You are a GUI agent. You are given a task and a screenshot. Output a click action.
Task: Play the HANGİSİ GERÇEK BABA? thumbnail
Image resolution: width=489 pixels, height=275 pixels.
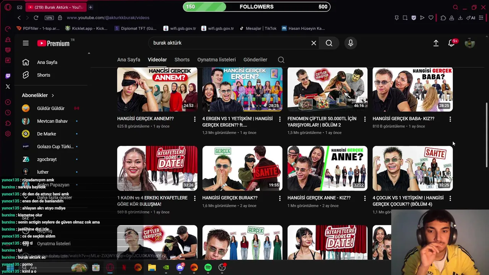click(413, 89)
